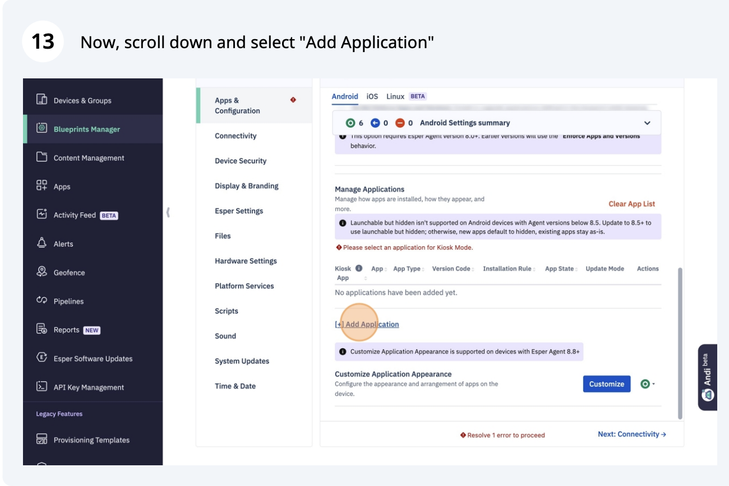Sort by Installation Rule column

pyautogui.click(x=509, y=269)
